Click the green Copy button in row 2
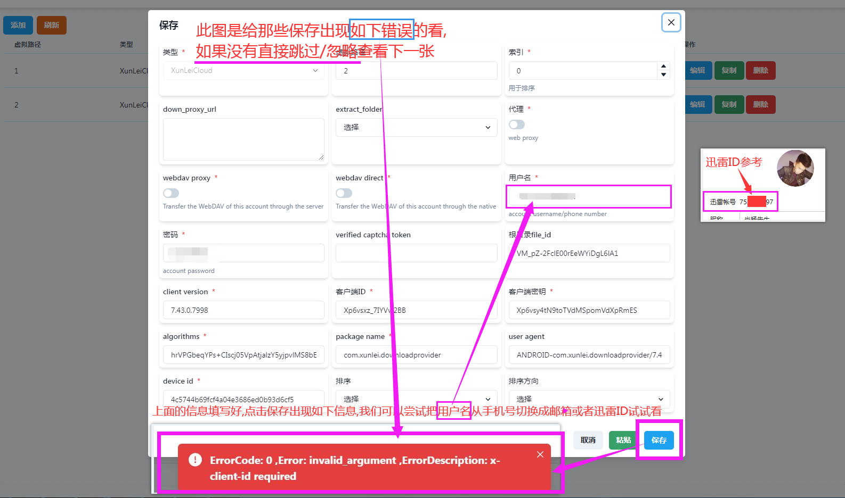Screen dimensions: 845x498 [728, 104]
